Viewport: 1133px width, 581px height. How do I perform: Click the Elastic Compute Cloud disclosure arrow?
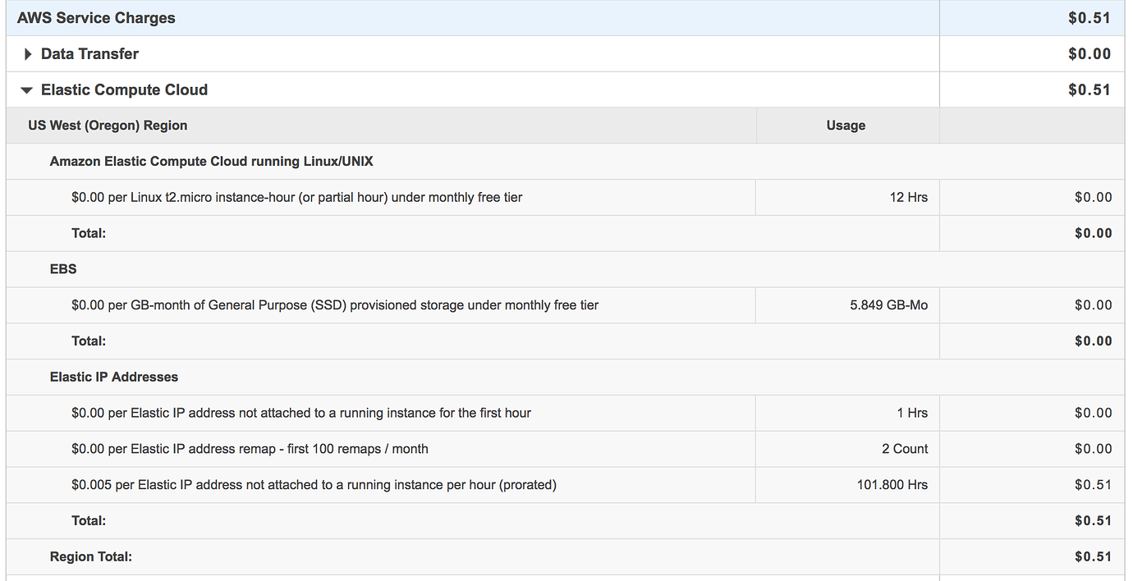[x=26, y=89]
